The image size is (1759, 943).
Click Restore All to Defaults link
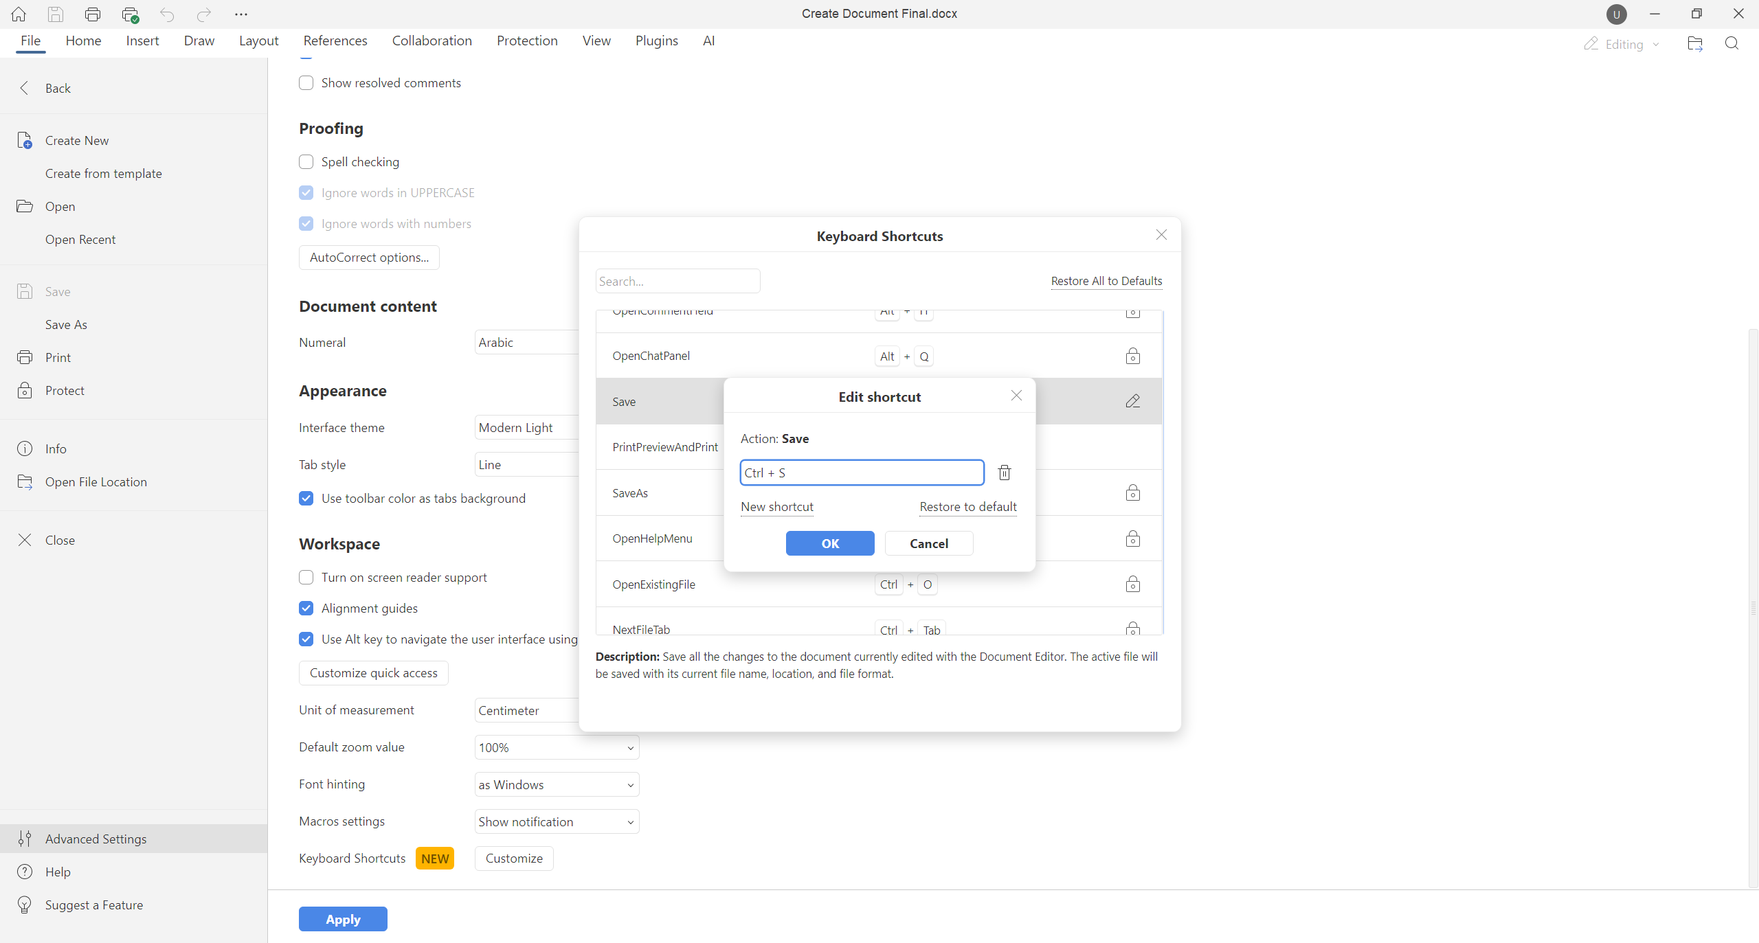pos(1106,281)
